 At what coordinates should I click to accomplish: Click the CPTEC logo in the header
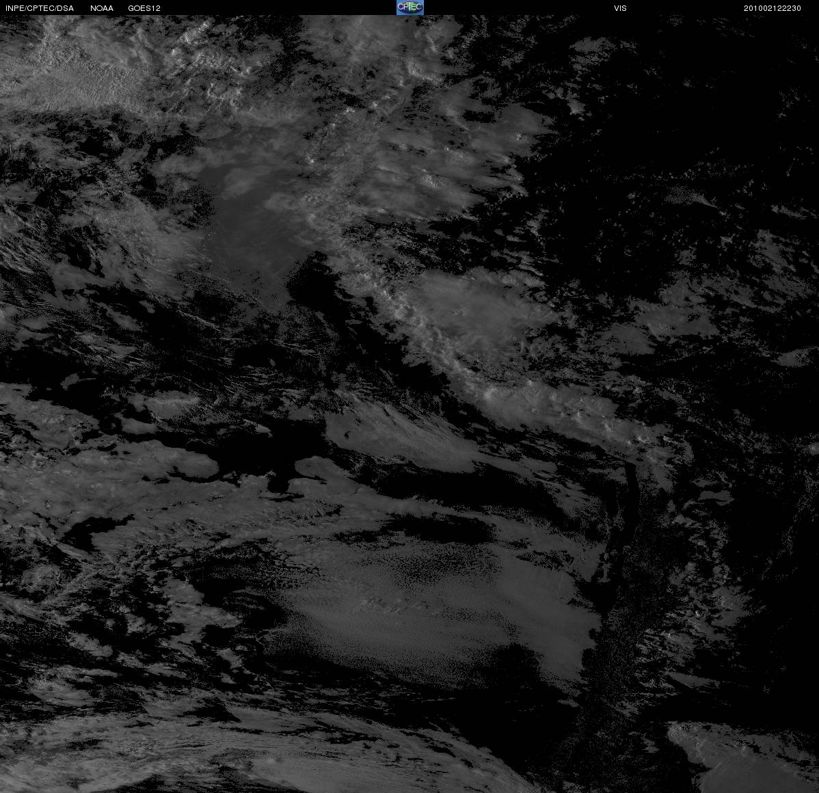pyautogui.click(x=410, y=8)
